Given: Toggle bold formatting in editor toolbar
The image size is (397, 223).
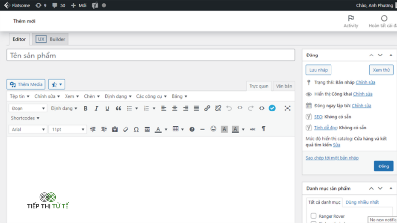Looking at the screenshot, I should coord(85,108).
